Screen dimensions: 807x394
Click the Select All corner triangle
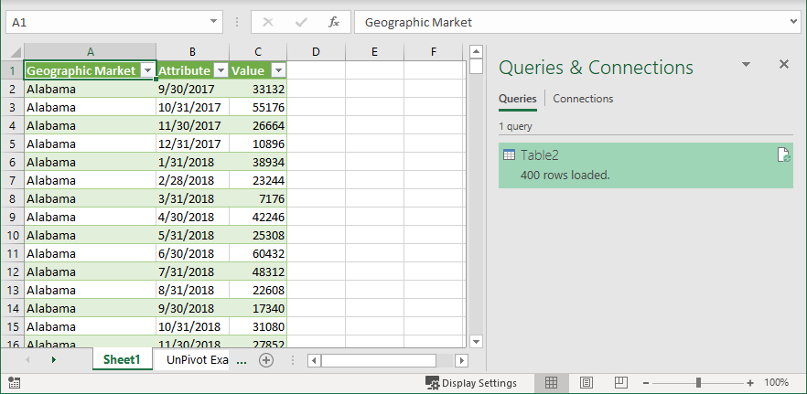[x=16, y=52]
